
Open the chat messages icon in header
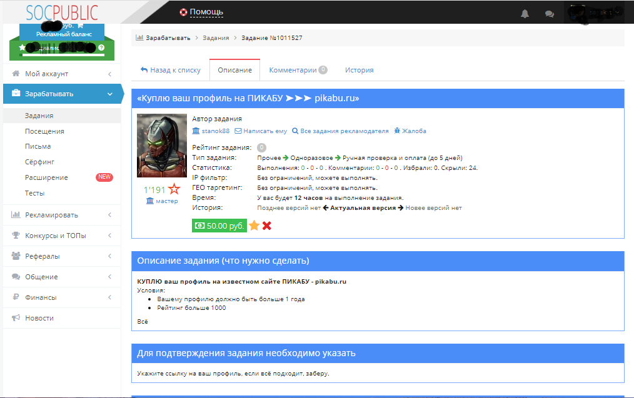(549, 14)
